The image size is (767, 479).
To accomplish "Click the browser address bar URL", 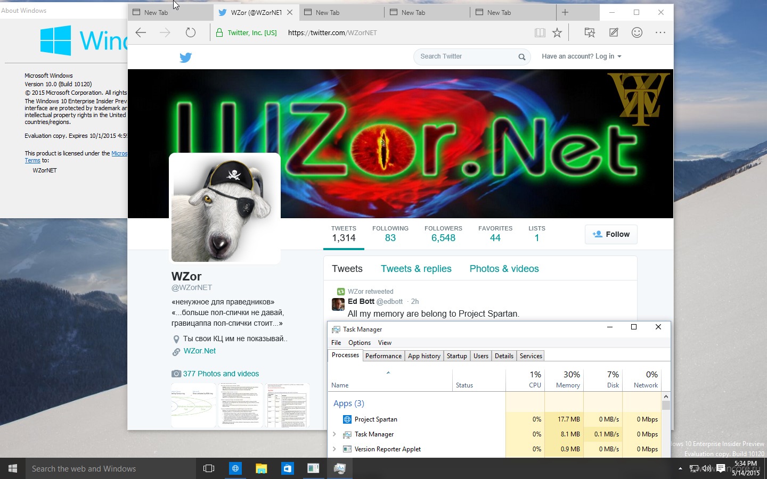I will click(x=332, y=32).
